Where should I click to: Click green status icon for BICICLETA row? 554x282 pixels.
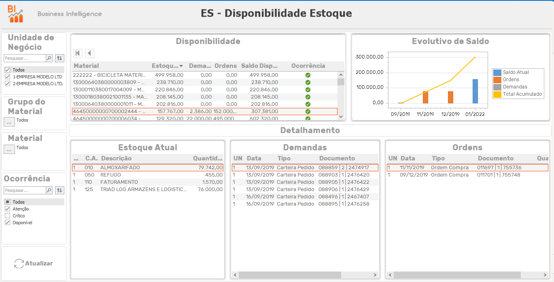308,75
